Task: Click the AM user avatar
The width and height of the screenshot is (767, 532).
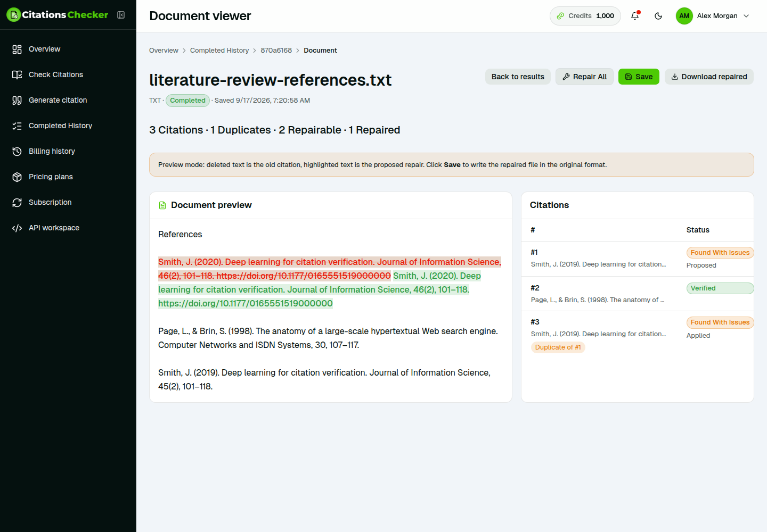Action: [x=684, y=16]
